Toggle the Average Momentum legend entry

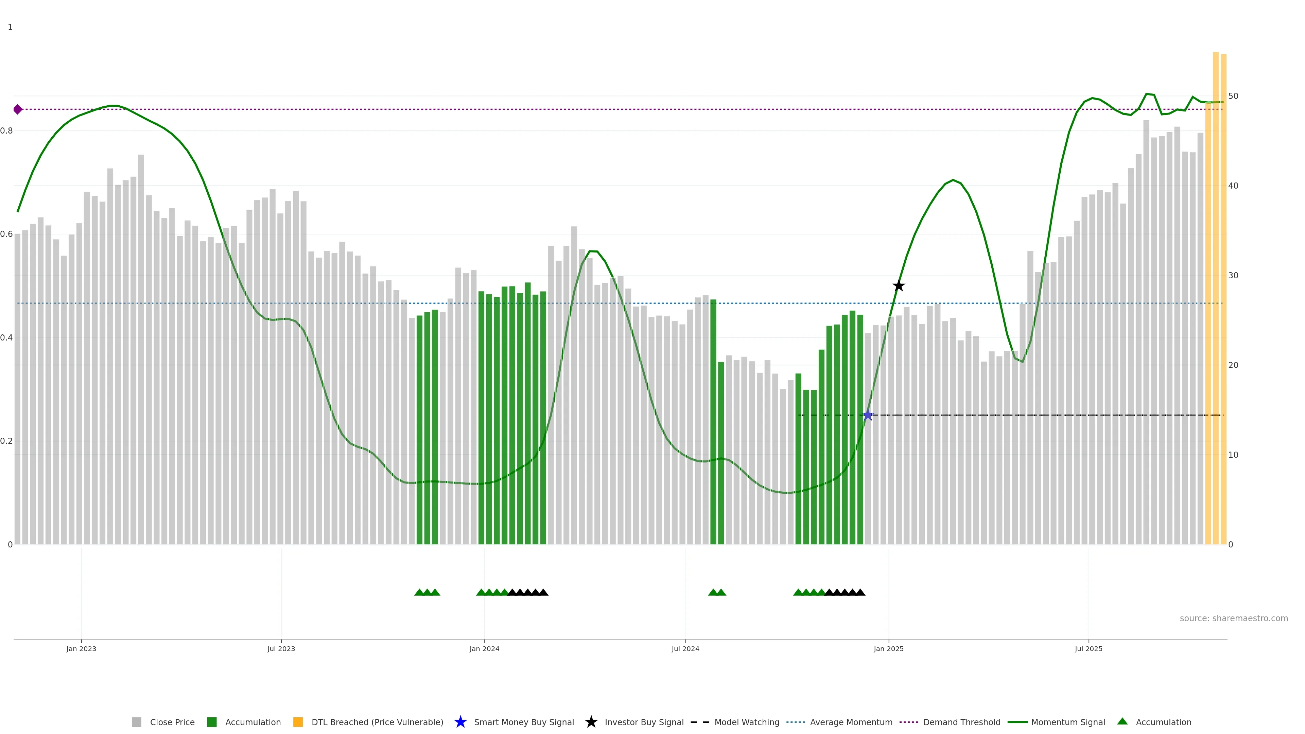tap(851, 722)
